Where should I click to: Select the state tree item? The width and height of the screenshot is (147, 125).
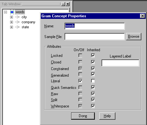(25, 27)
